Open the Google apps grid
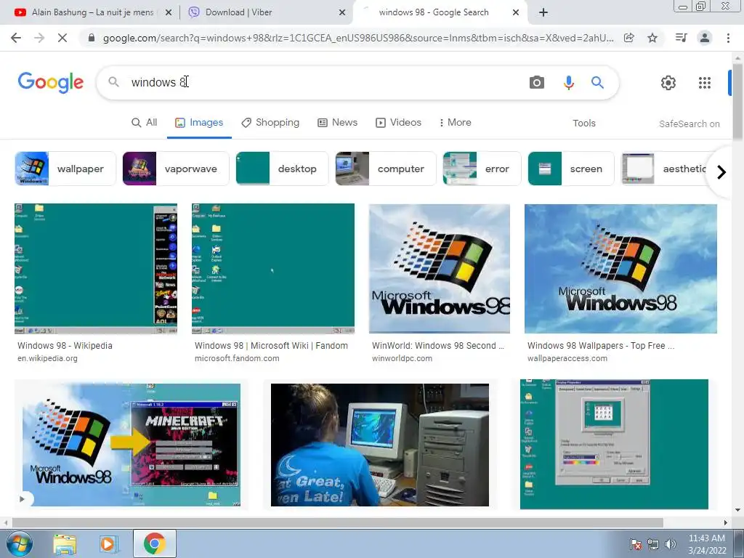The image size is (744, 558). (705, 83)
